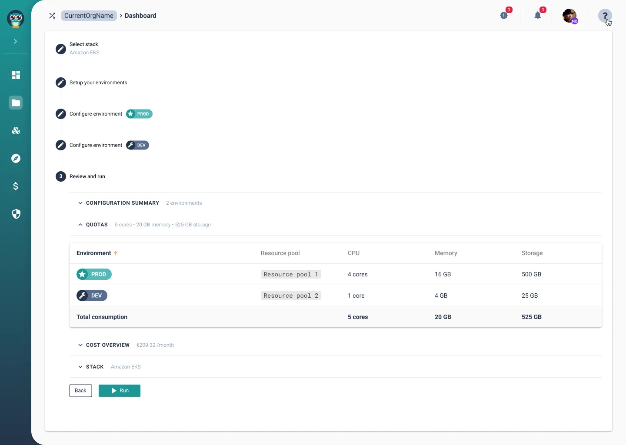This screenshot has height=445, width=626.
Task: Click the PROD badge in stepper
Action: [x=139, y=114]
